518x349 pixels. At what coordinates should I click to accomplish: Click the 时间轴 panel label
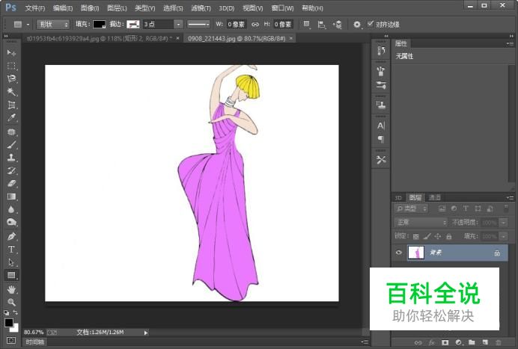click(34, 342)
